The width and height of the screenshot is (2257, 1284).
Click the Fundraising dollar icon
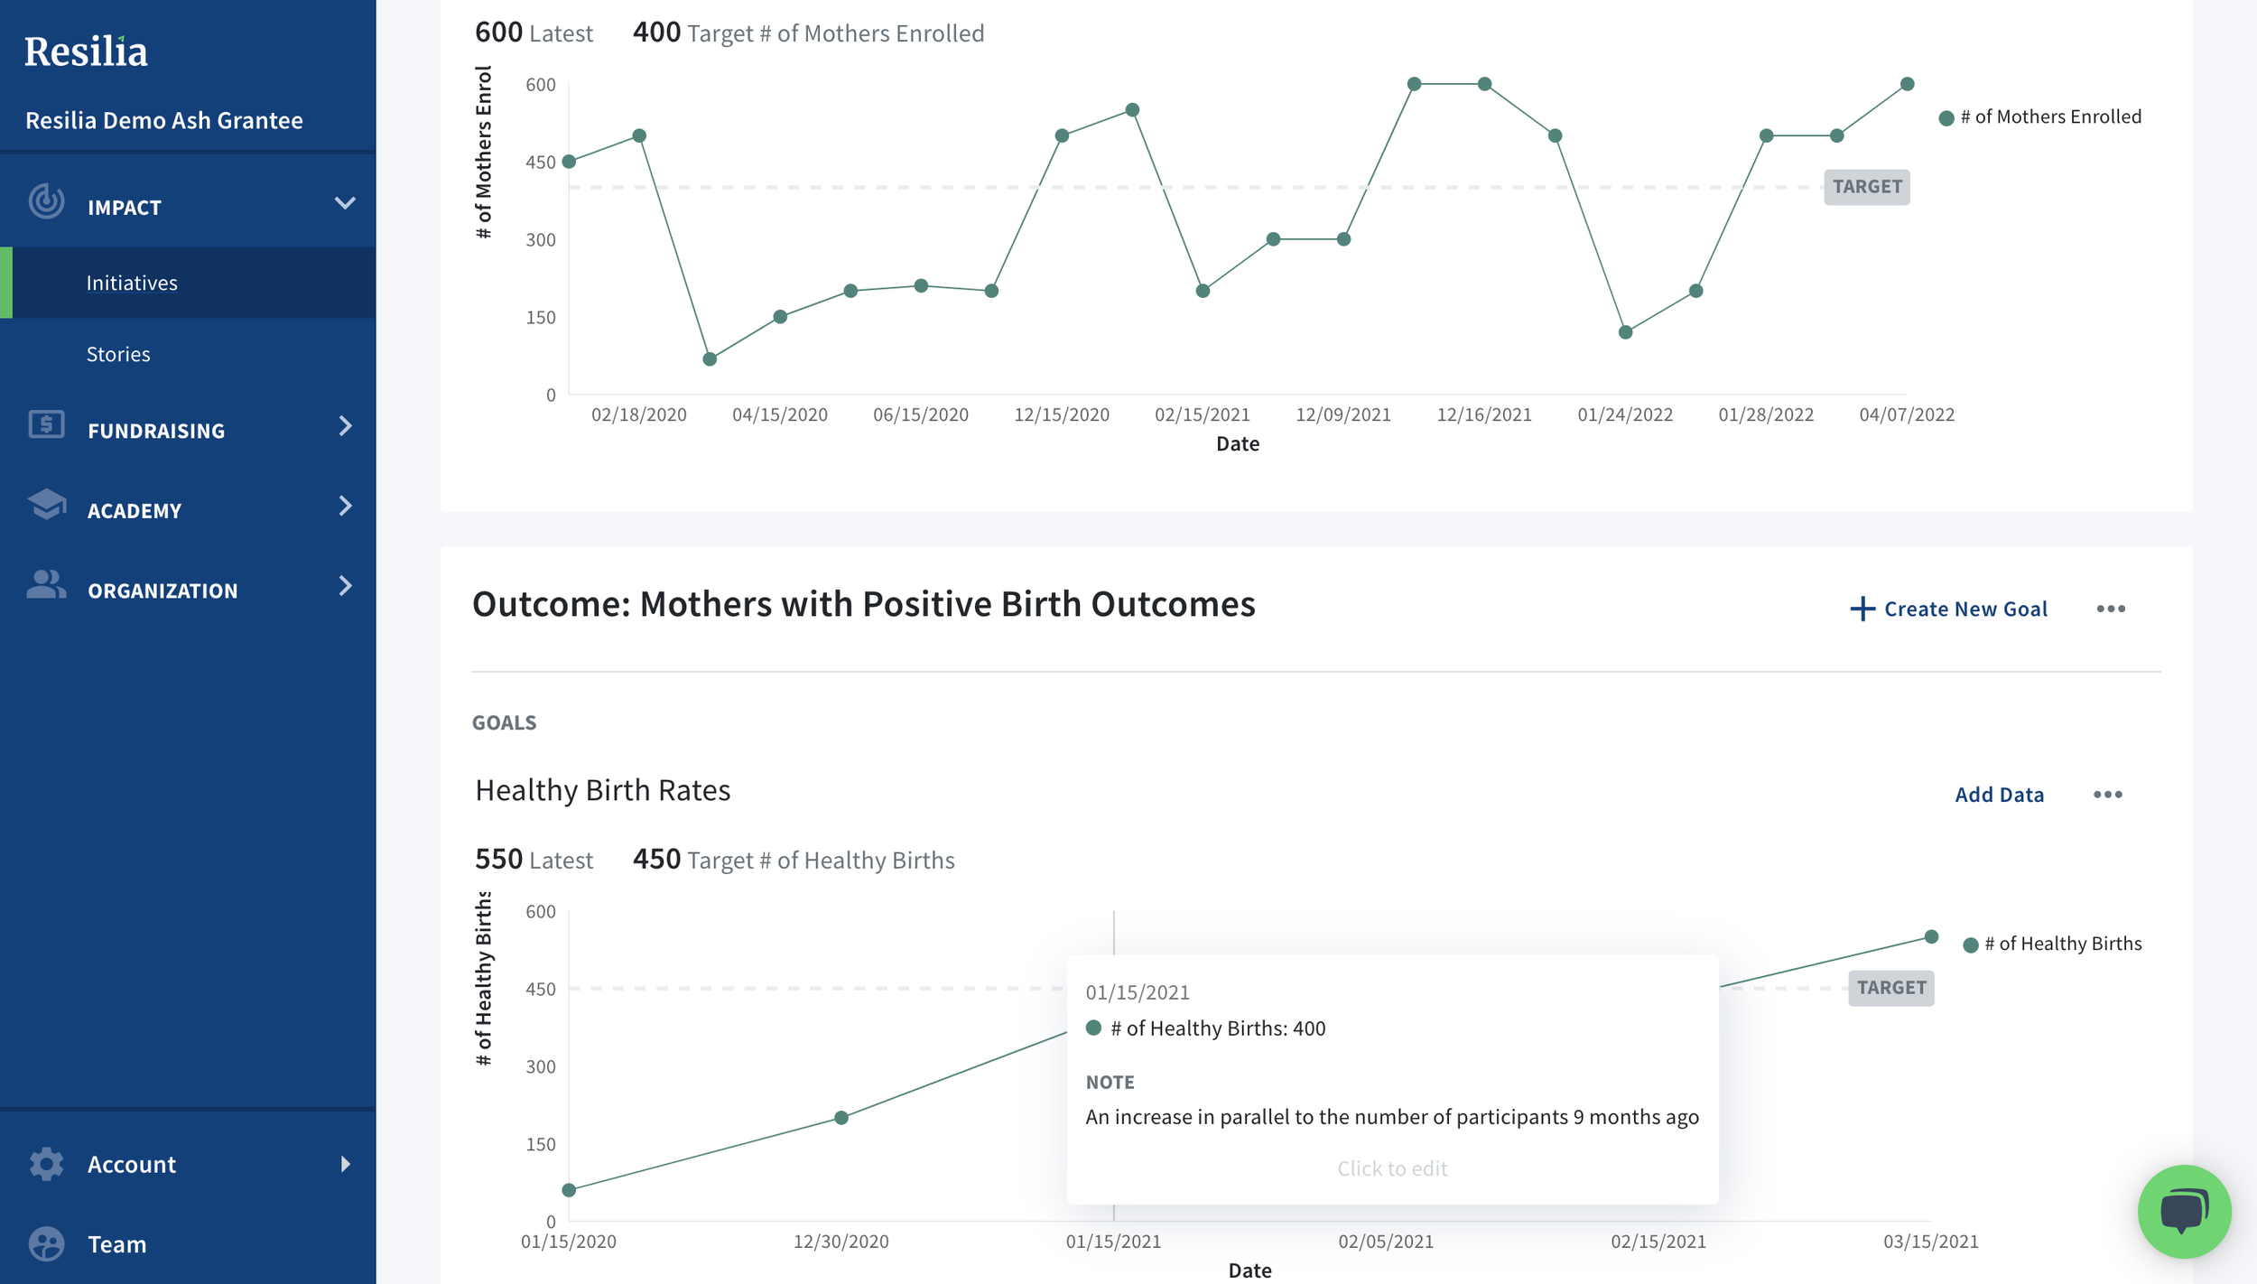[x=46, y=424]
